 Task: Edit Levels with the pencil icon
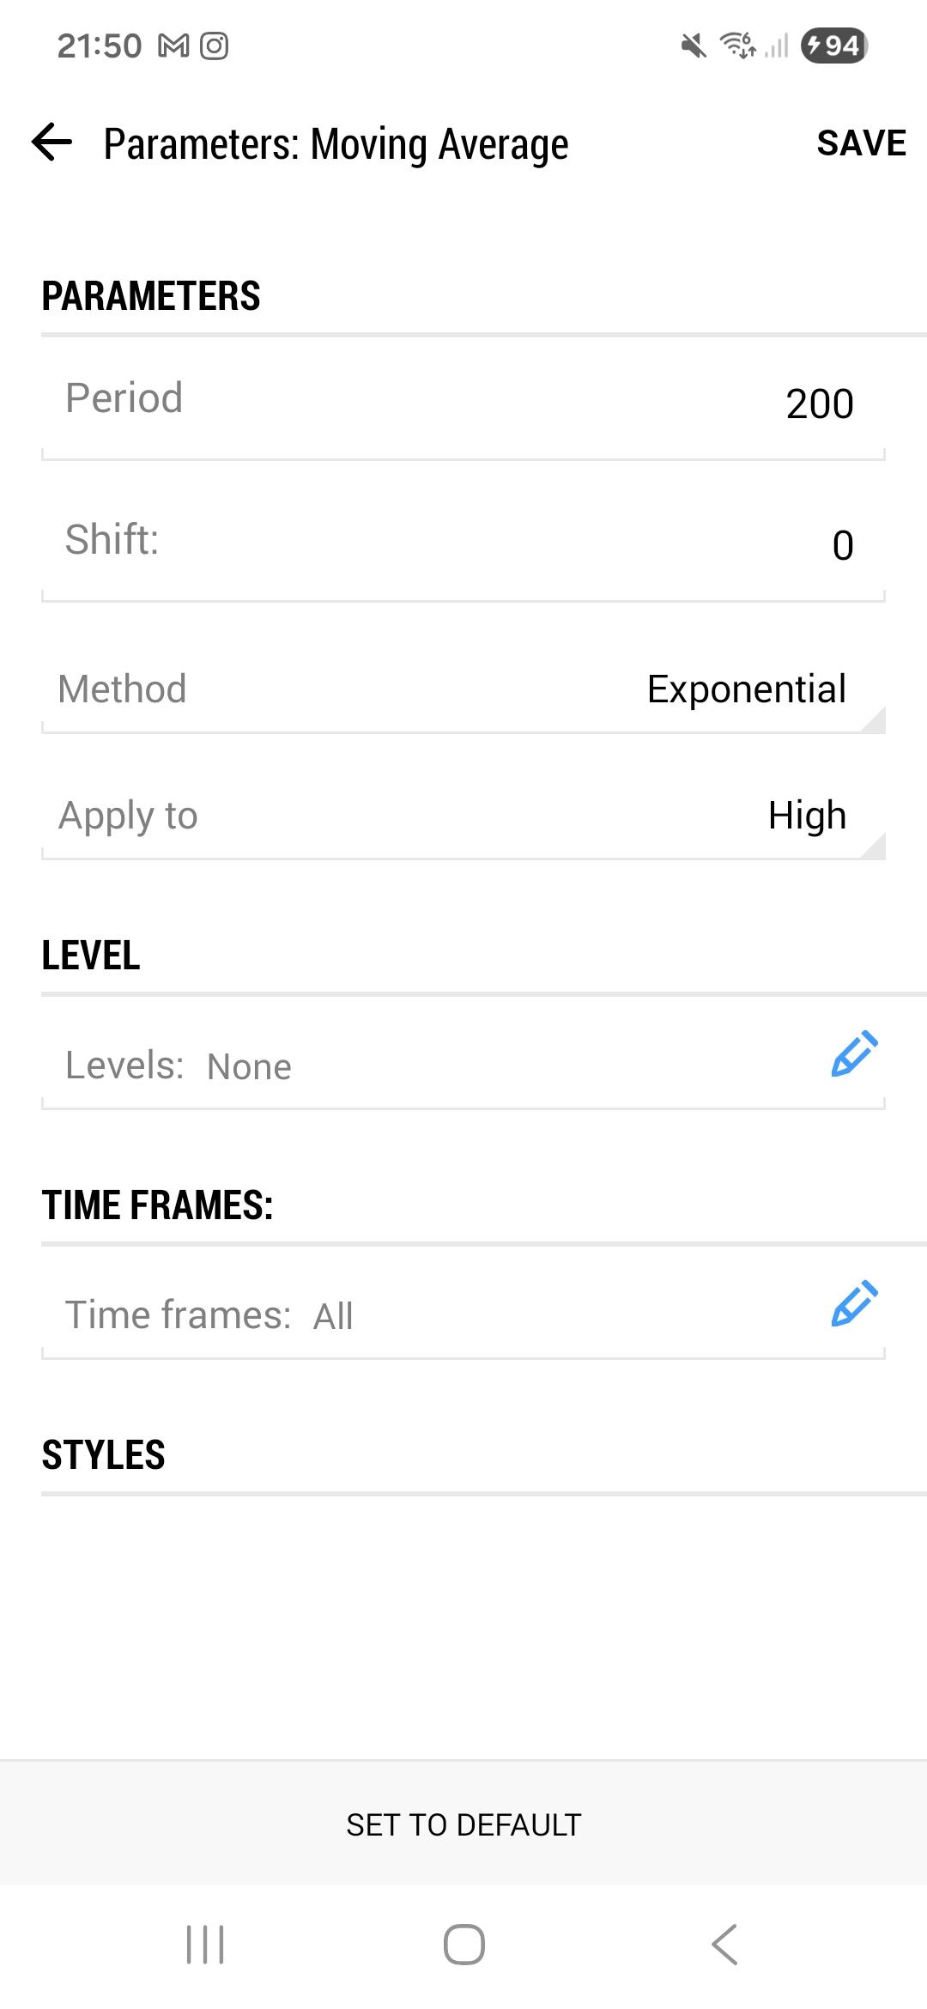coord(854,1054)
